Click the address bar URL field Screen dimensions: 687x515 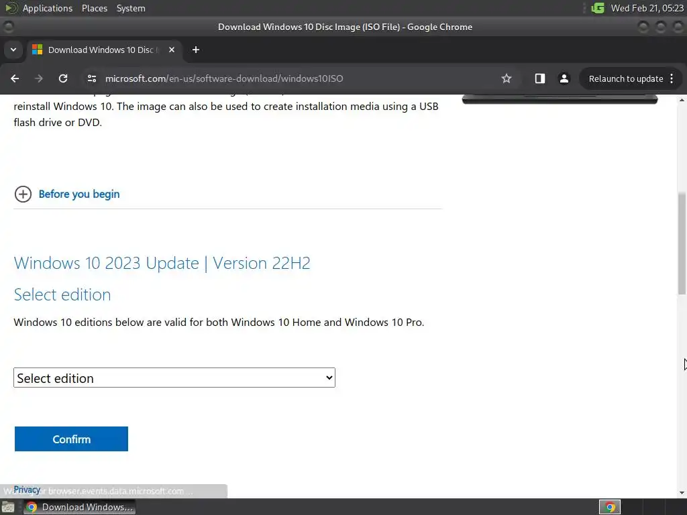tap(289, 78)
